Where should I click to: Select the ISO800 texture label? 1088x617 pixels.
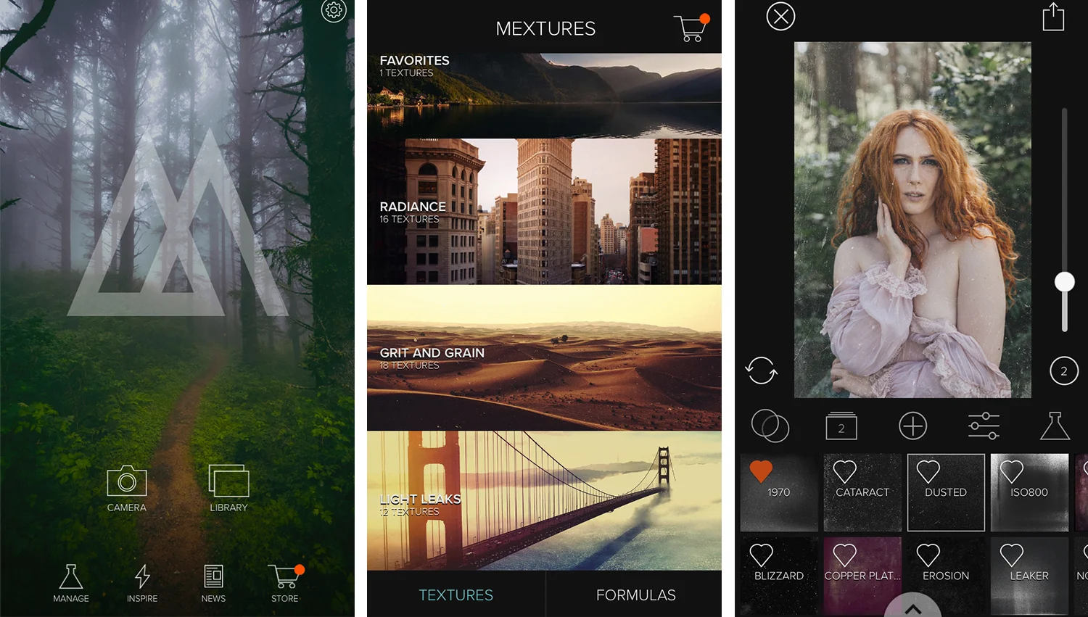[1029, 492]
